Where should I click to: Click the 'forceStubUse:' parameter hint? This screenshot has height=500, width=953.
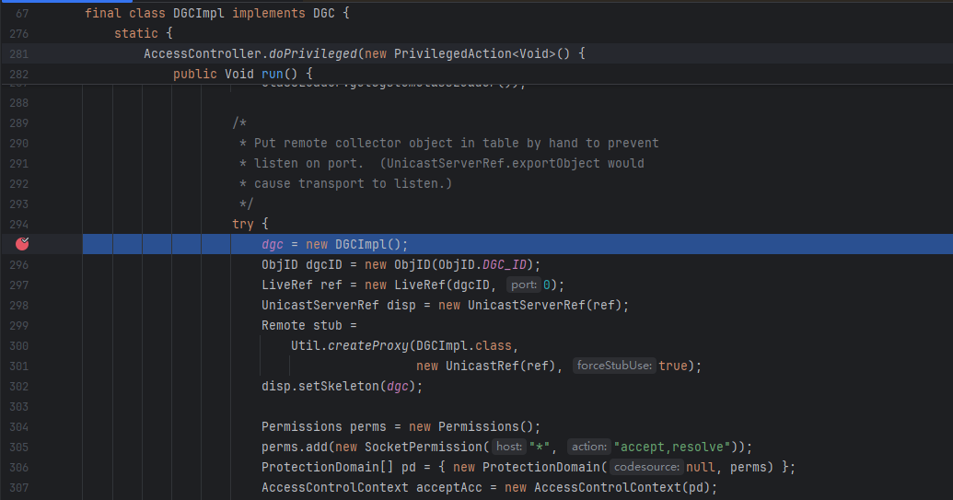[x=615, y=366]
